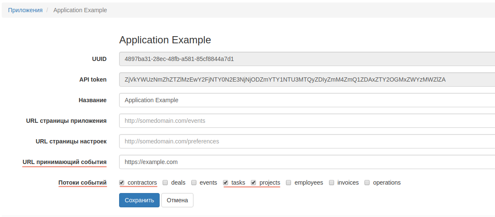
Task: Open the Приложения breadcrumb link
Action: pos(25,10)
